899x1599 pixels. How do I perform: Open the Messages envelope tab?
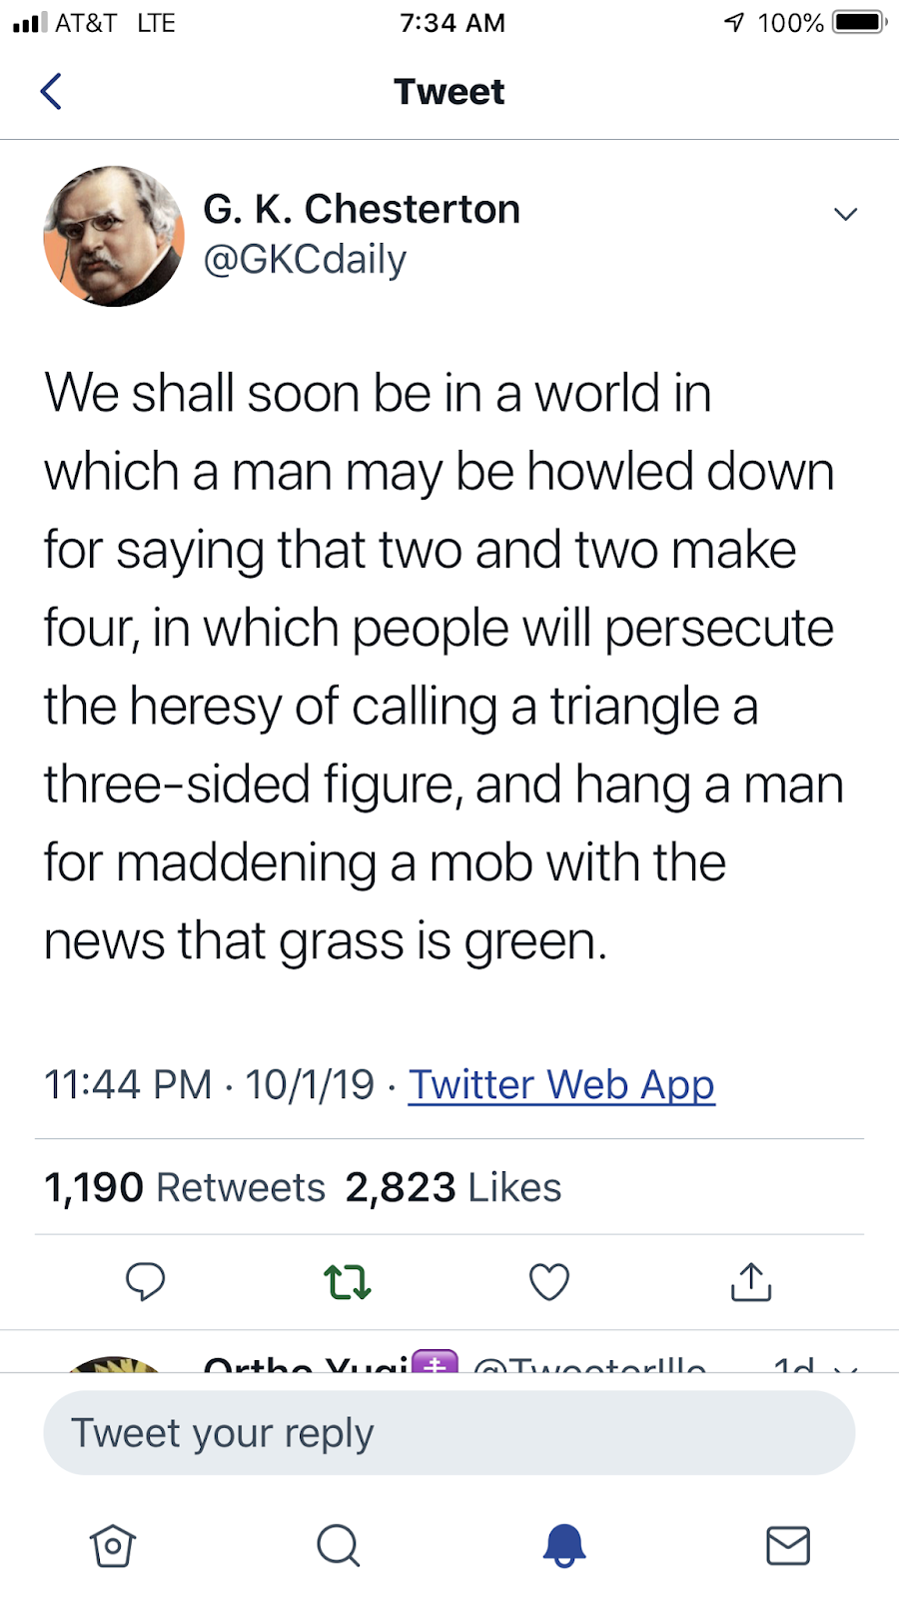pos(788,1546)
